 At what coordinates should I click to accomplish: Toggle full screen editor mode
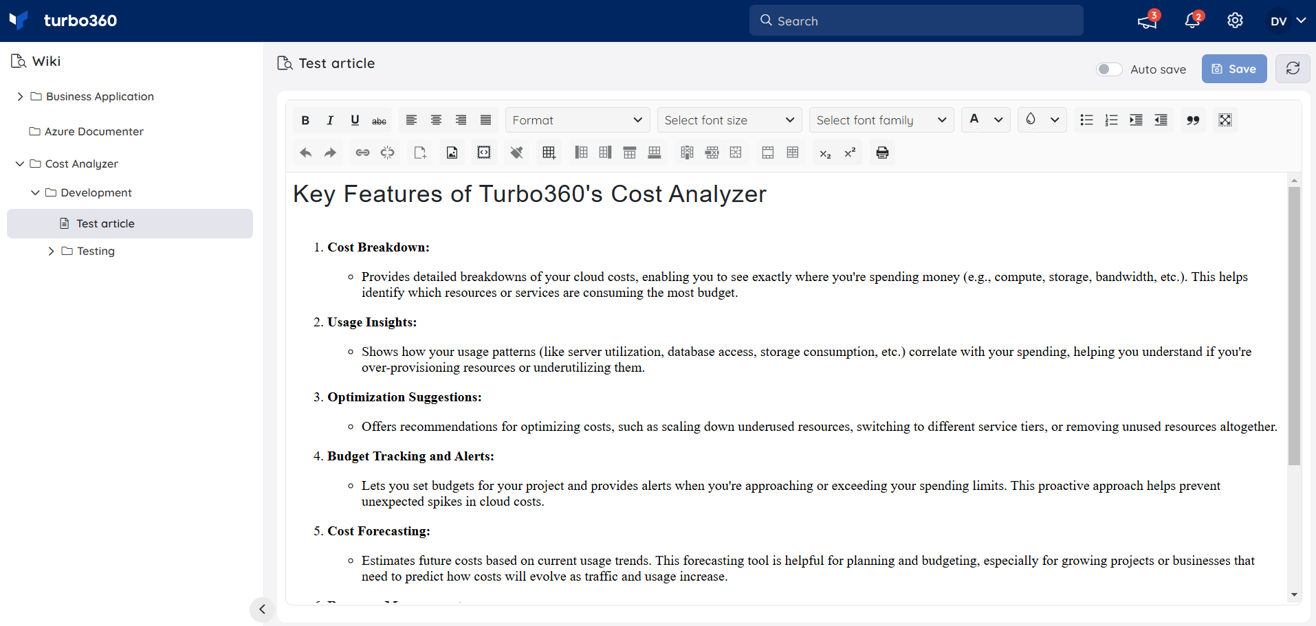point(1225,120)
